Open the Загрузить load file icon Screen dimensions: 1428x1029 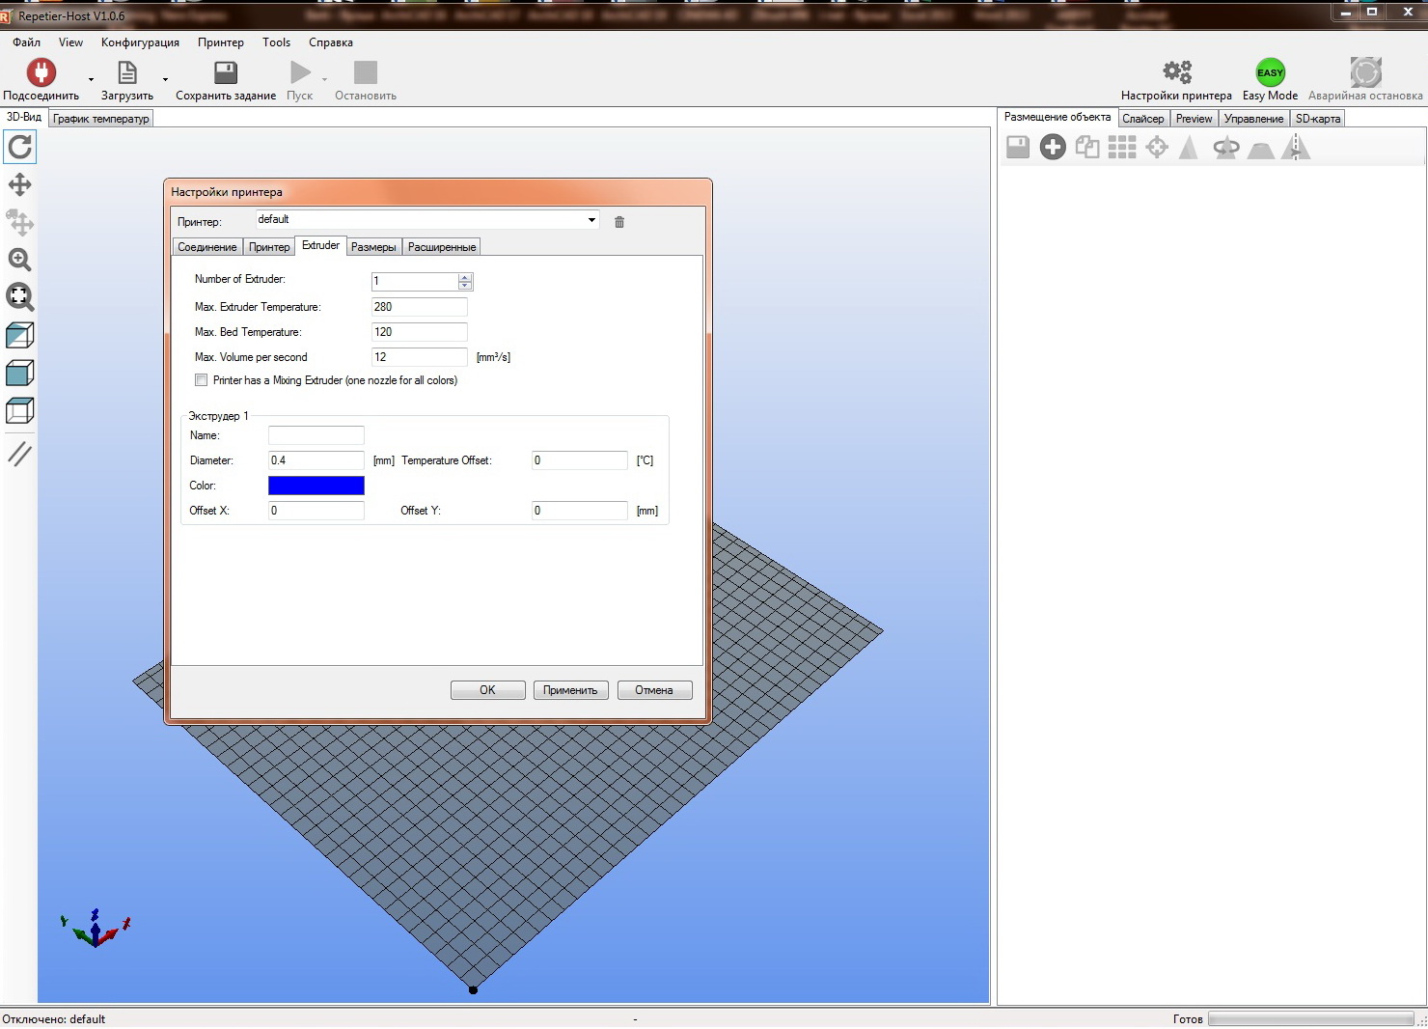127,72
